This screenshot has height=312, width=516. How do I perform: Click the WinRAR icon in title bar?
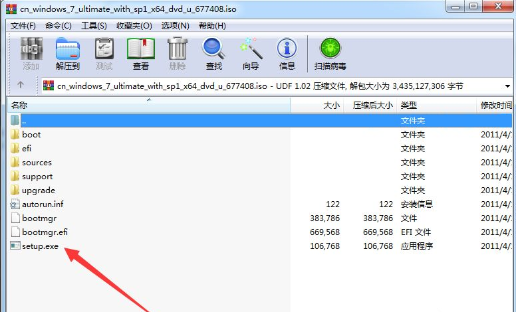11,9
